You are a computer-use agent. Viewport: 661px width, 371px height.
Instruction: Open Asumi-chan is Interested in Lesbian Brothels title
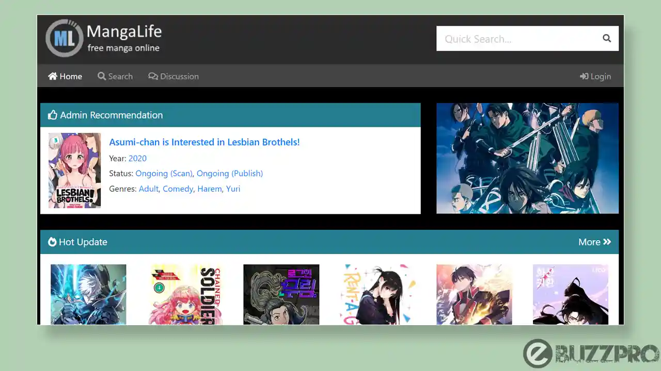[x=204, y=142]
